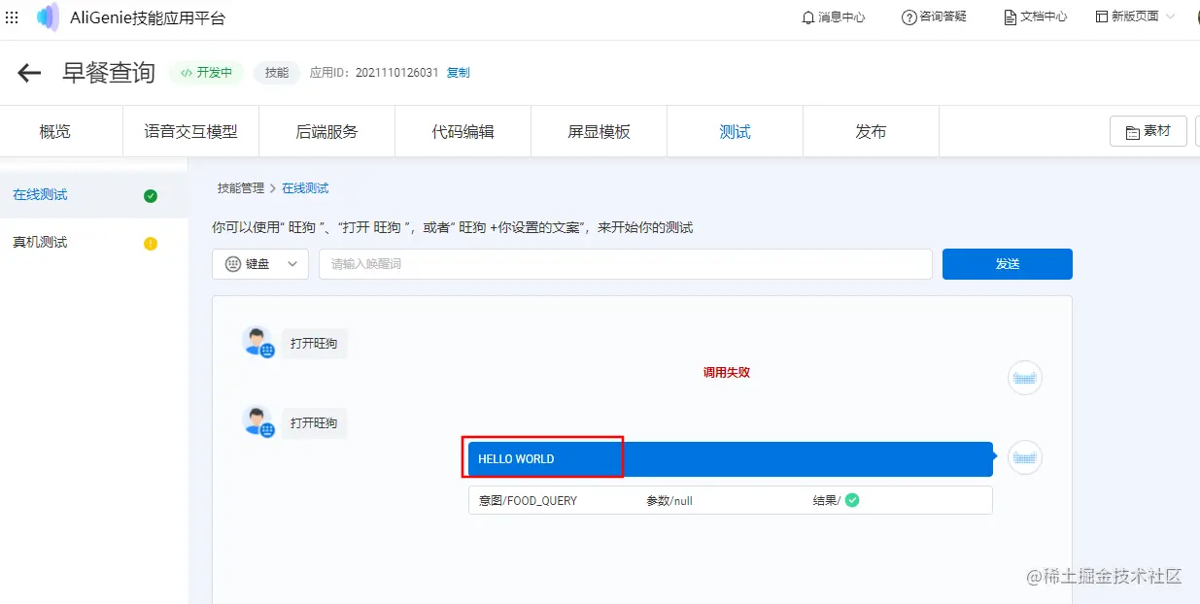The width and height of the screenshot is (1200, 604).
Task: Click the keyboard input icon
Action: point(232,264)
